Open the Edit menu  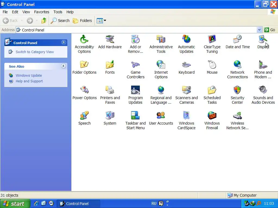click(x=15, y=12)
